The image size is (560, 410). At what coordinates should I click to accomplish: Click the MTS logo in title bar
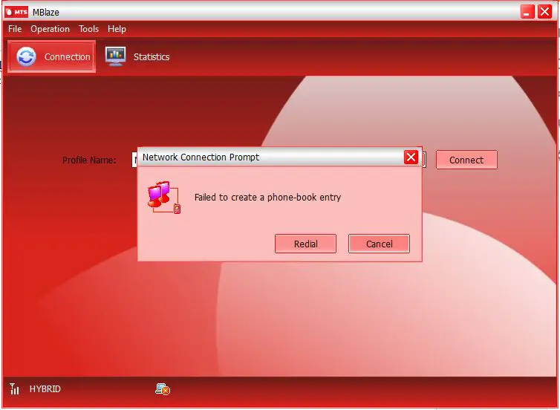(16, 12)
